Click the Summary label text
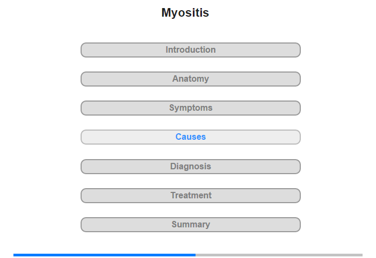 click(191, 225)
